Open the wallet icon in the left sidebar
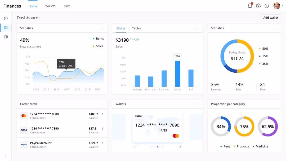The height and width of the screenshot is (161, 286). point(6,37)
